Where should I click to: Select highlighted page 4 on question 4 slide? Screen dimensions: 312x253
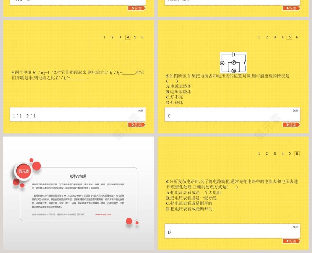click(x=128, y=37)
